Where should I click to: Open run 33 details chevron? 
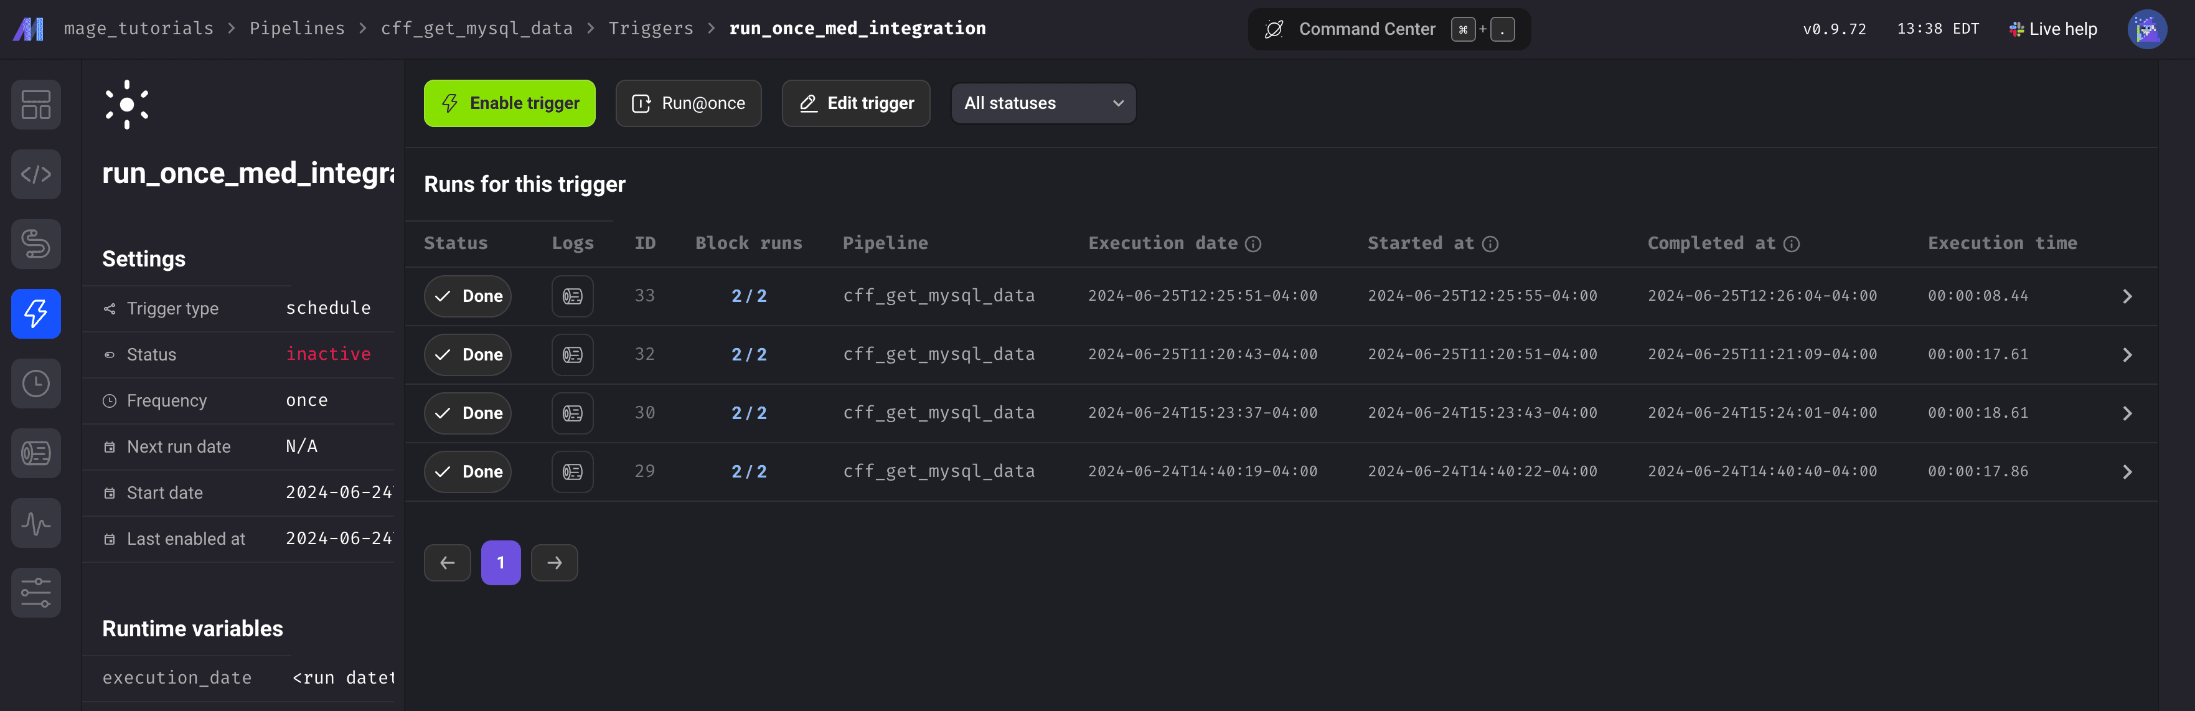[x=2127, y=297]
